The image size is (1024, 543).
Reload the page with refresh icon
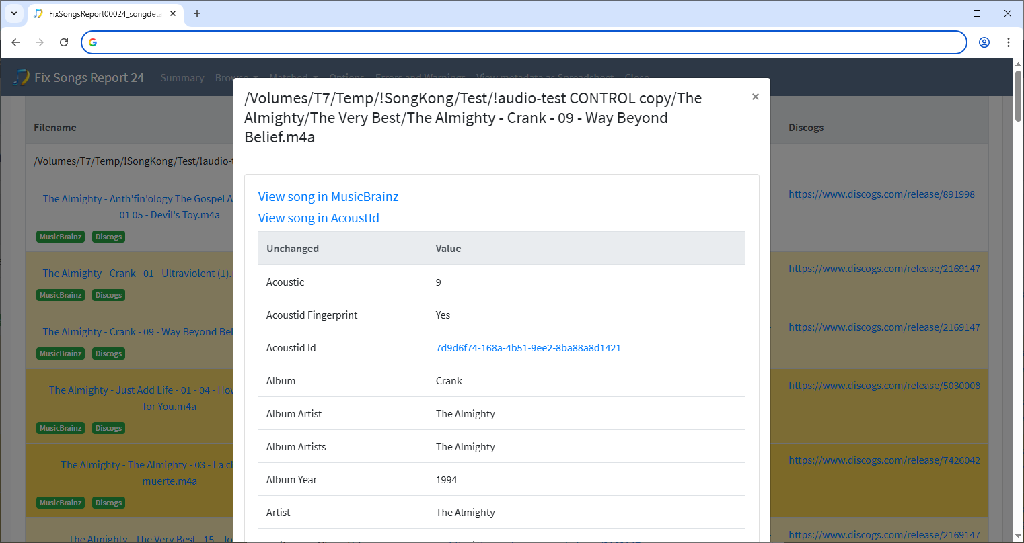64,42
